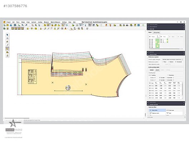This screenshot has height=142, width=189.
Task: Switch to the Sizes tab
Action: 150,32
